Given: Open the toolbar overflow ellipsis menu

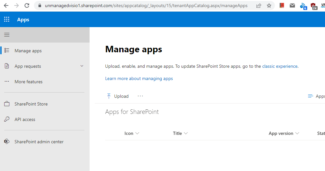Looking at the screenshot, I should pyautogui.click(x=140, y=96).
